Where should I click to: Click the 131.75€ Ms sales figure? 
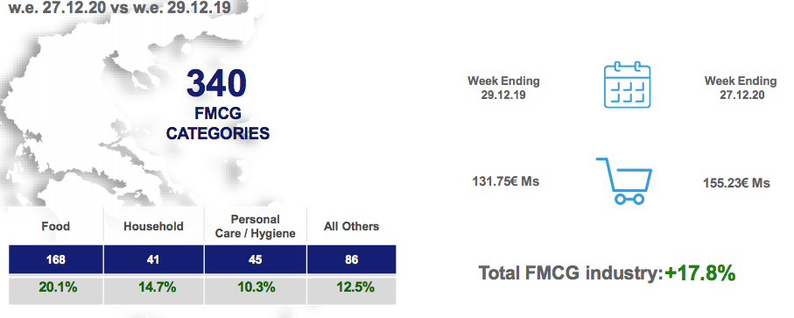click(505, 181)
